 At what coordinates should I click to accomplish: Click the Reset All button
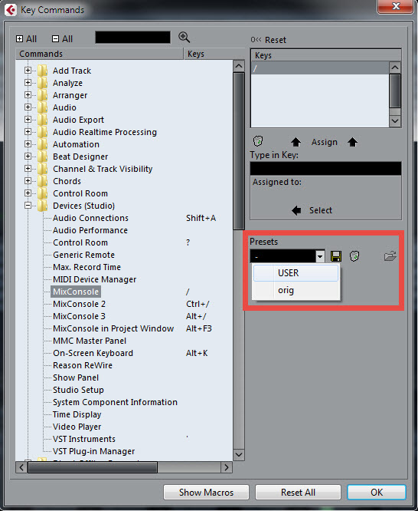(298, 492)
